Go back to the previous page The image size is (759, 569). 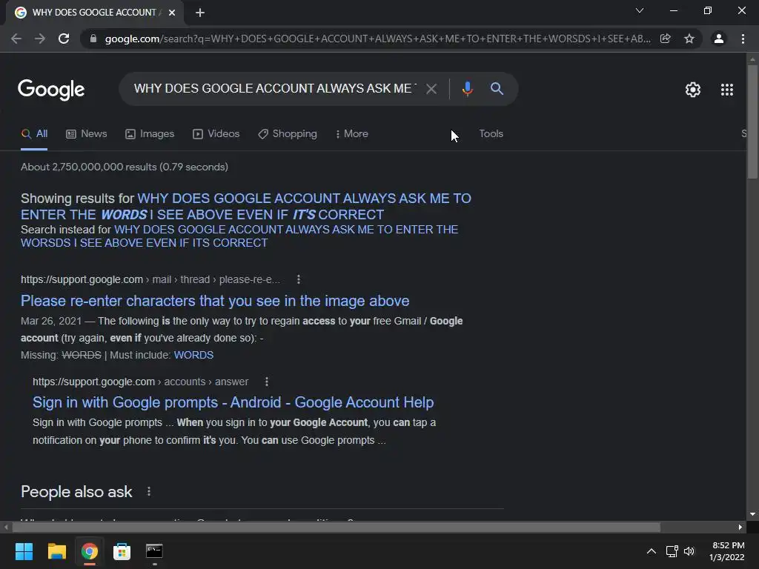point(16,39)
